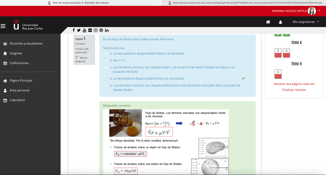Open the YouTube social icon
This screenshot has height=175, width=326.
click(x=85, y=30)
